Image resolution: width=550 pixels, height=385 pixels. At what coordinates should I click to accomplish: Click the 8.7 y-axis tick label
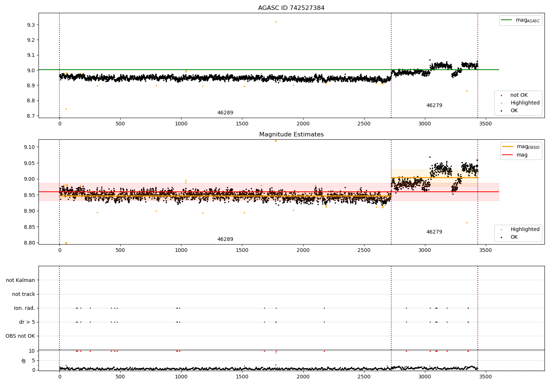click(31, 116)
